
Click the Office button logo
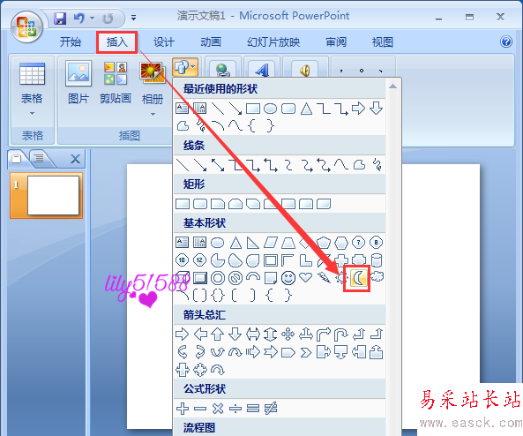(x=26, y=27)
